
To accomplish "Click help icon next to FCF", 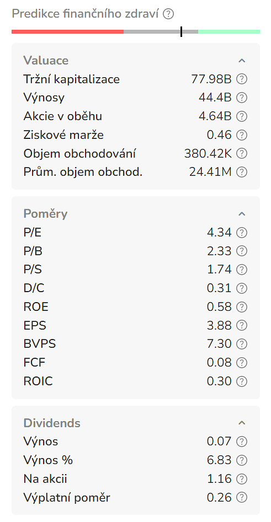I will [242, 362].
